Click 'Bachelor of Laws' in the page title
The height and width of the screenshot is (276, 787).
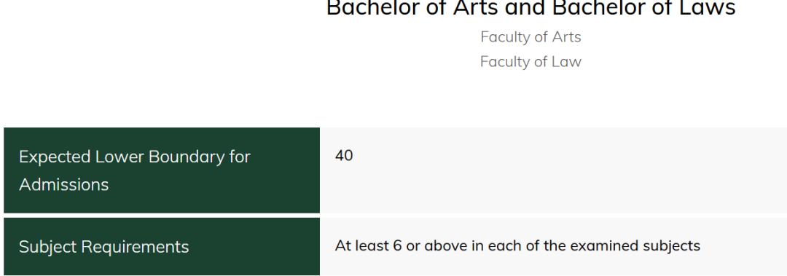pyautogui.click(x=644, y=8)
